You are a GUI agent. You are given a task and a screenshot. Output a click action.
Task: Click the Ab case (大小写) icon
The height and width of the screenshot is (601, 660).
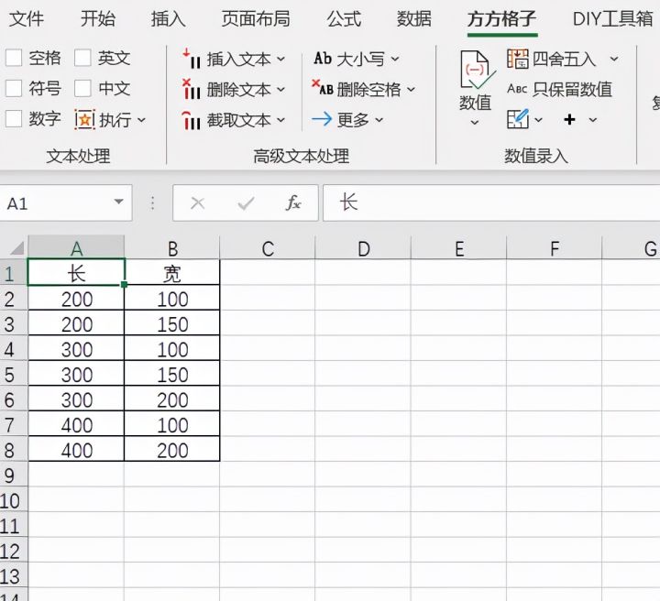(323, 58)
